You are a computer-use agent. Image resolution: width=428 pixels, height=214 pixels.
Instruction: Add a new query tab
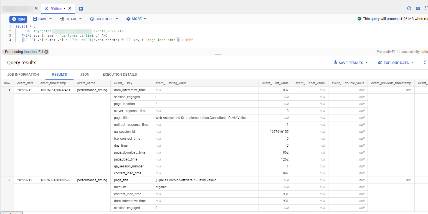[81, 9]
